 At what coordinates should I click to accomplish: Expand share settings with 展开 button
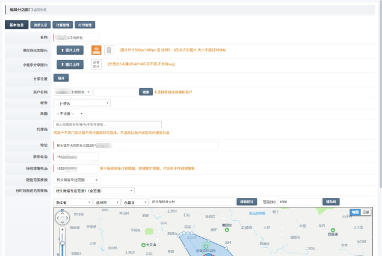point(60,78)
